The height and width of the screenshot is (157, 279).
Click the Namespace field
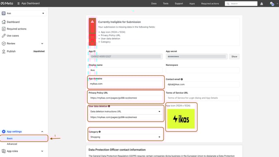pyautogui.click(x=203, y=70)
